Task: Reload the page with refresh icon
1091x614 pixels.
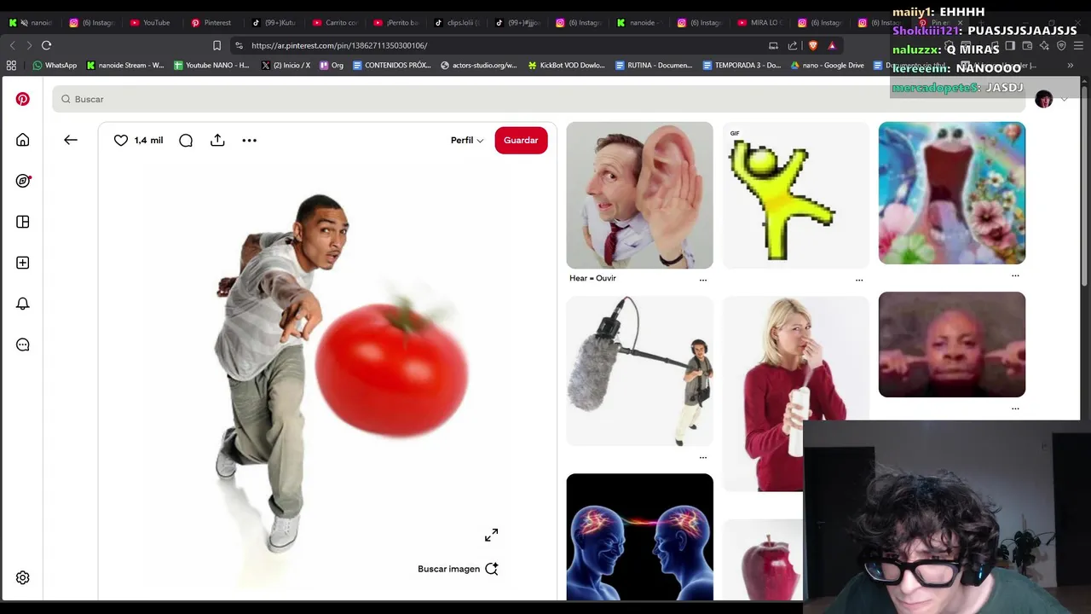Action: (46, 45)
